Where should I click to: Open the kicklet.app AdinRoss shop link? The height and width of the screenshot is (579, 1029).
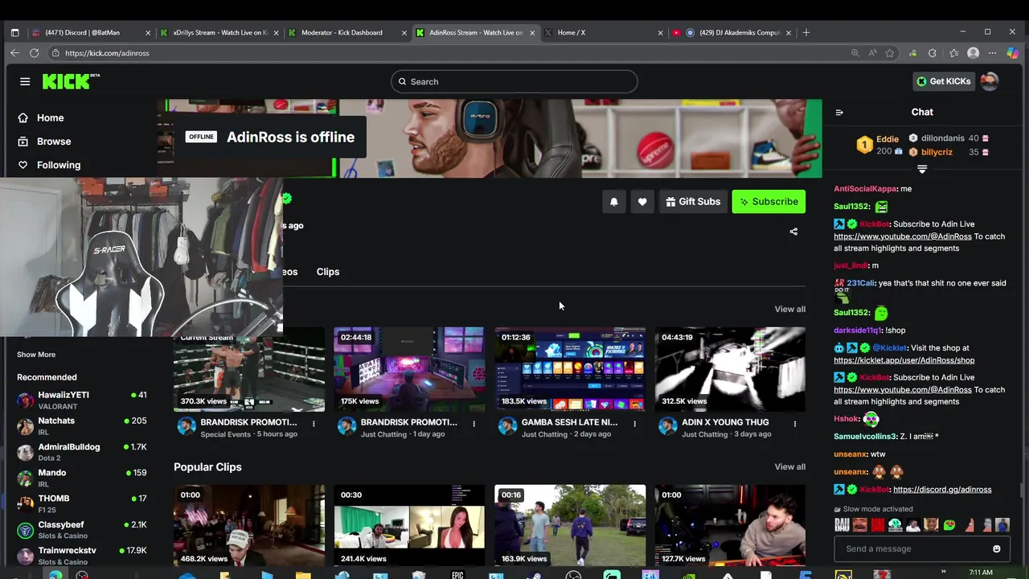(x=904, y=360)
